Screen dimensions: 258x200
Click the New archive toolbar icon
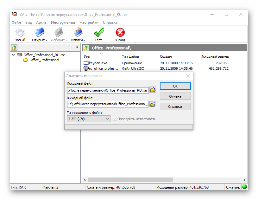[x=20, y=33]
